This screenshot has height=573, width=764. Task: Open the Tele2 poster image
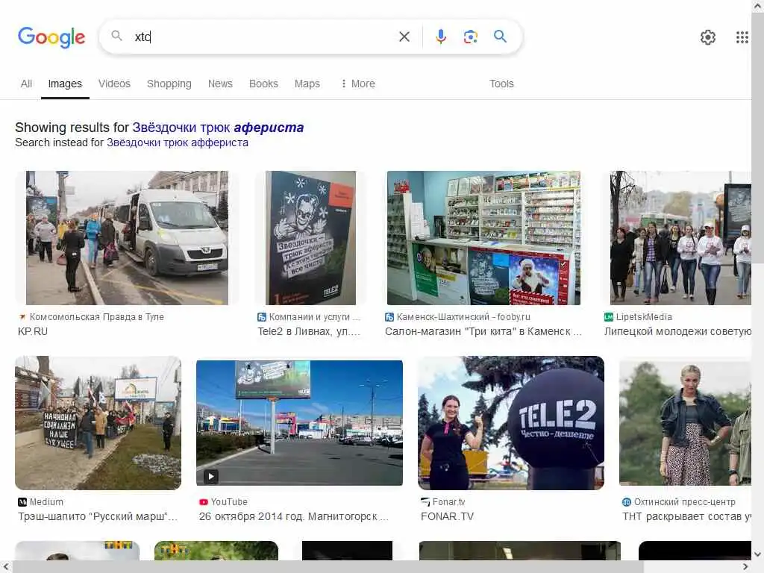[310, 238]
